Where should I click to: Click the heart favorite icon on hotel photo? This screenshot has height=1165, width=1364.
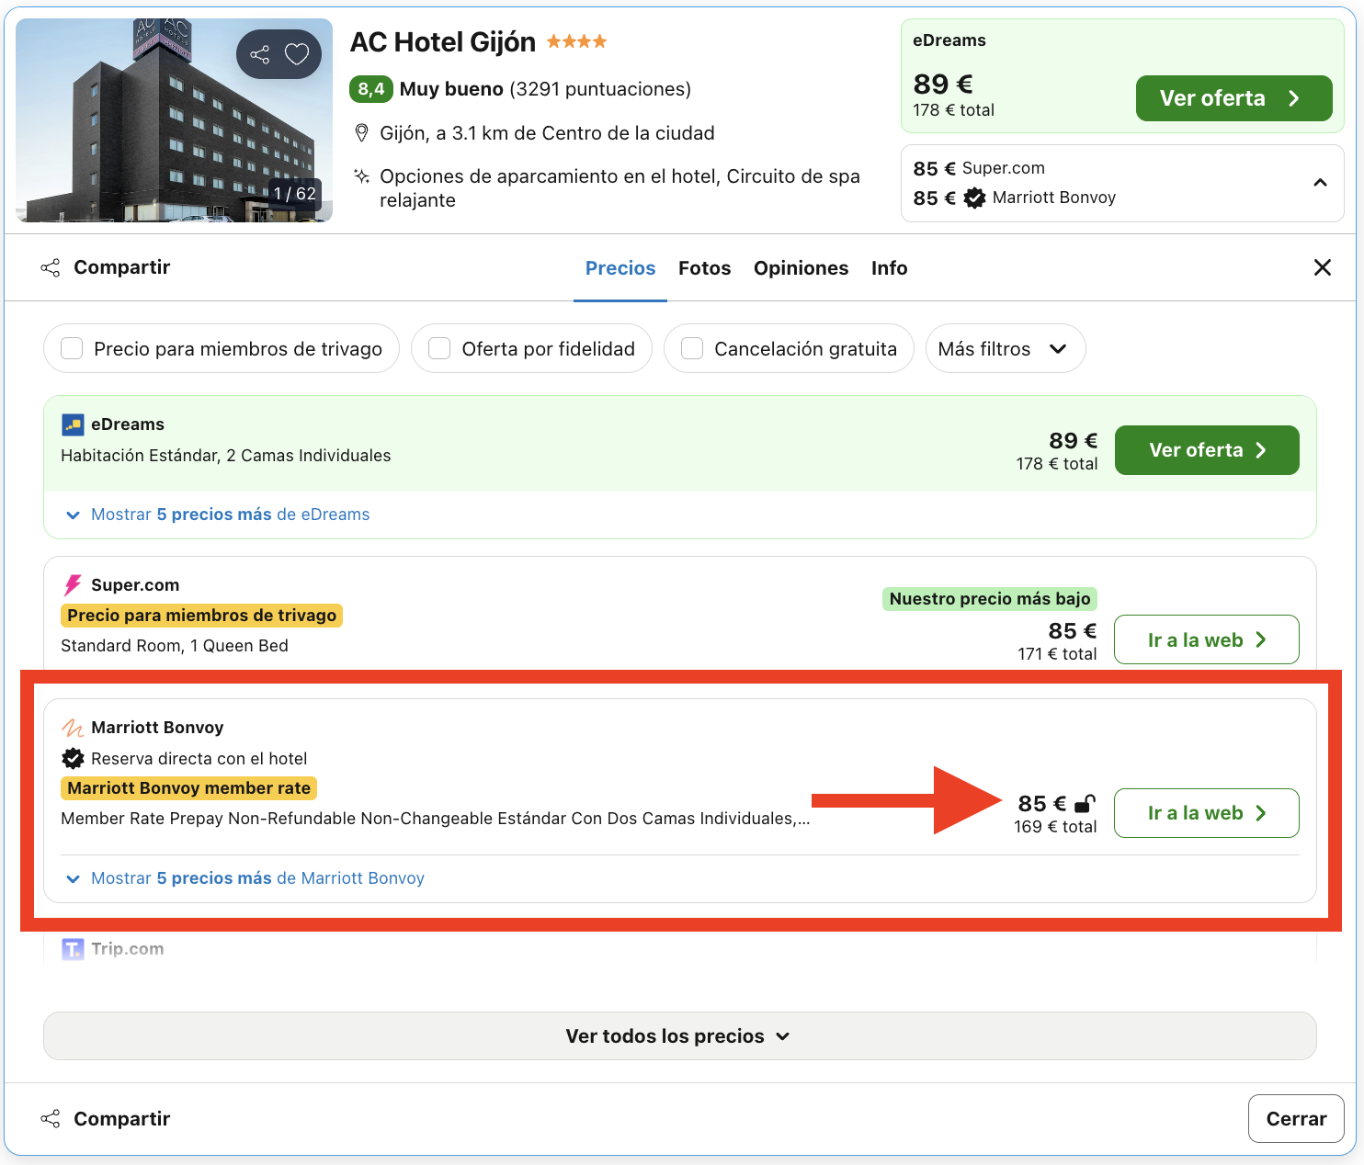297,54
